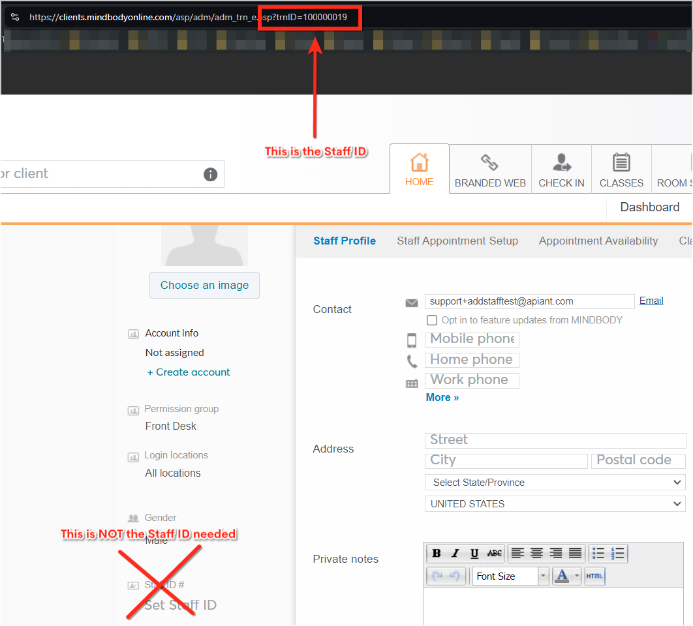Toggle justify alignment in notes editor
Screen dimensions: 693x626
click(575, 554)
